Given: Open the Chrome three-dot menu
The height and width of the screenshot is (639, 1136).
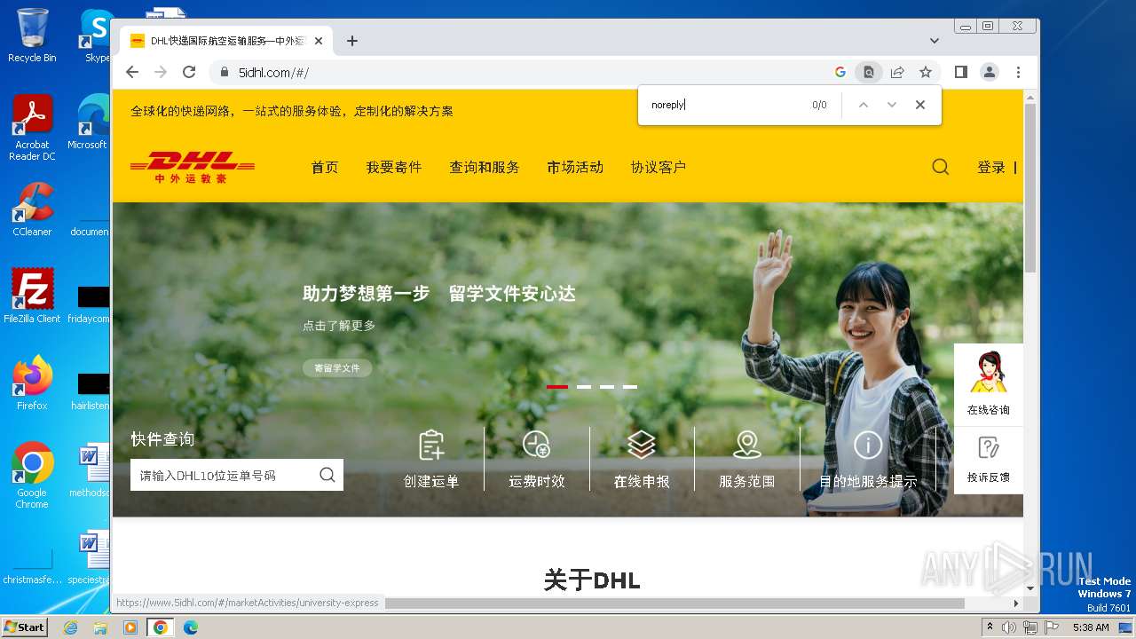Looking at the screenshot, I should coord(1018,72).
